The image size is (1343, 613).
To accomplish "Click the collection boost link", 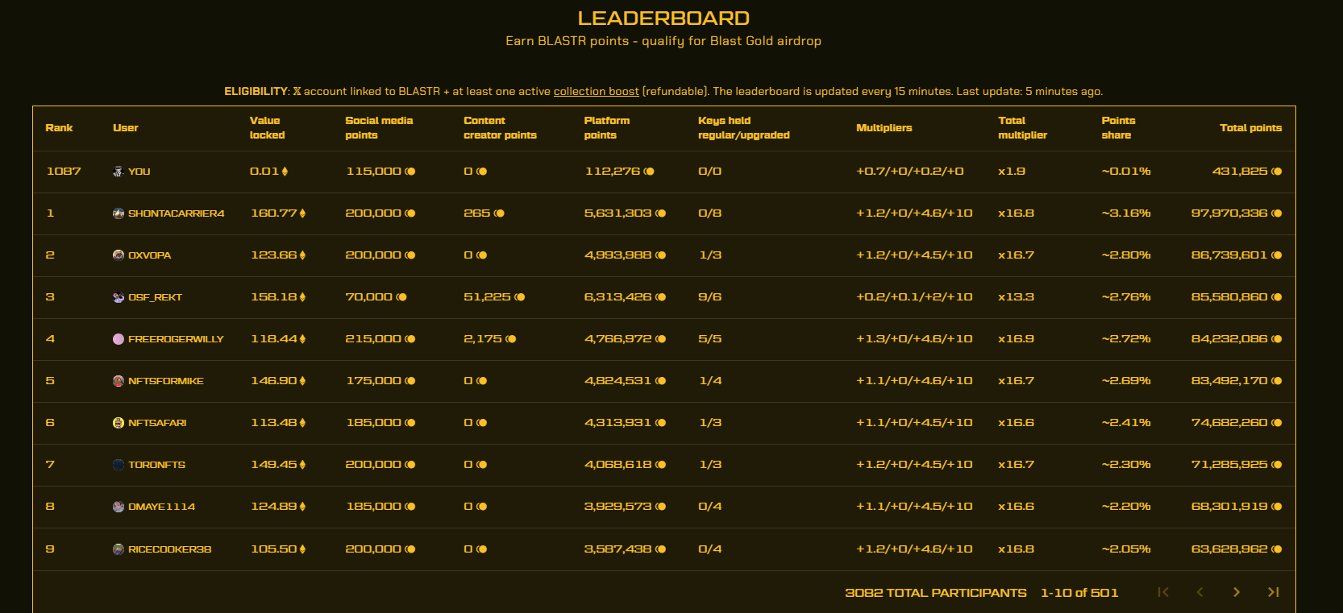I will tap(596, 92).
